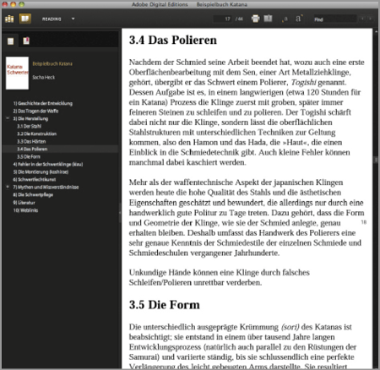Jump to section 3.2 Die Konstruktion
The image size is (380, 370).
[37, 133]
